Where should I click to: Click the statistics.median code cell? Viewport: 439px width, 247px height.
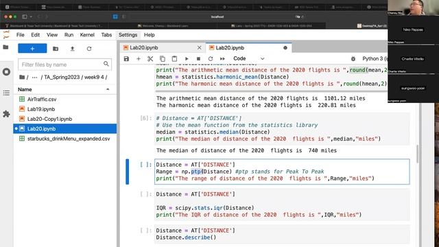point(282,128)
